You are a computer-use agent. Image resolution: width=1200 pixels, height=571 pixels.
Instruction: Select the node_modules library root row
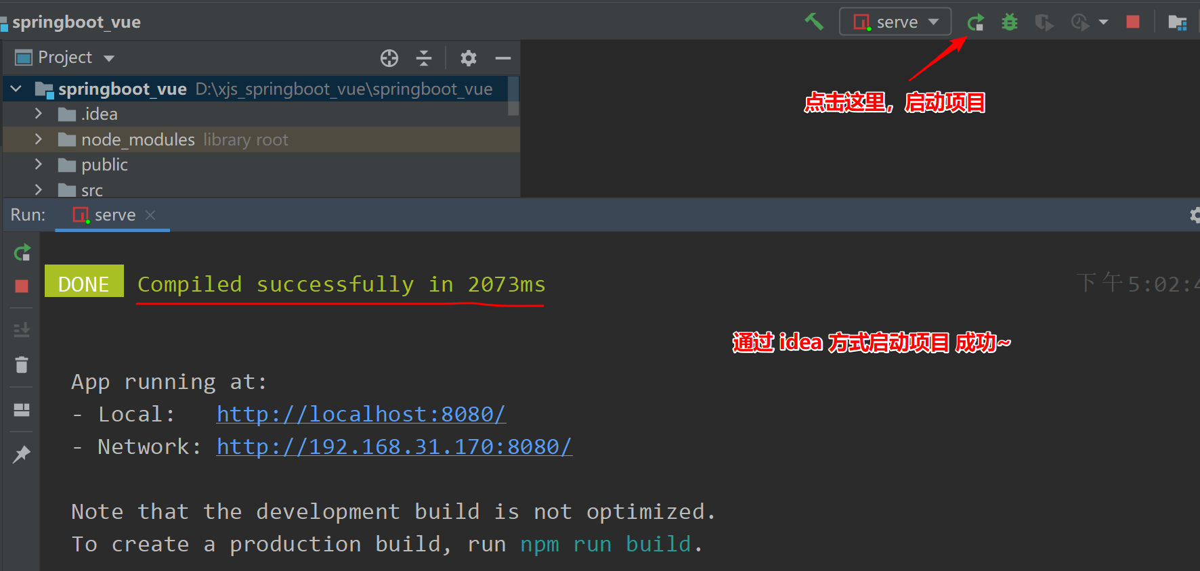(x=261, y=139)
